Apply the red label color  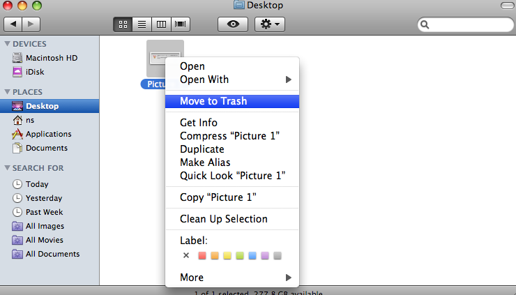click(x=202, y=255)
